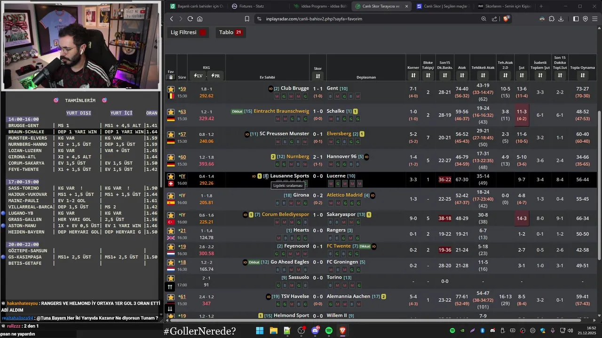This screenshot has width=602, height=338.
Task: Bookmark this page
Action: pyautogui.click(x=247, y=19)
